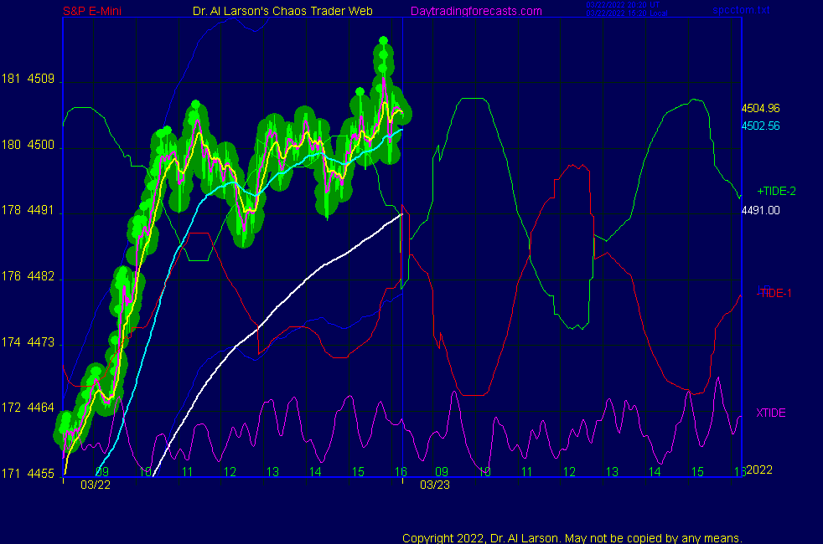
Task: Click the 4482 price axis label
Action: [x=42, y=277]
